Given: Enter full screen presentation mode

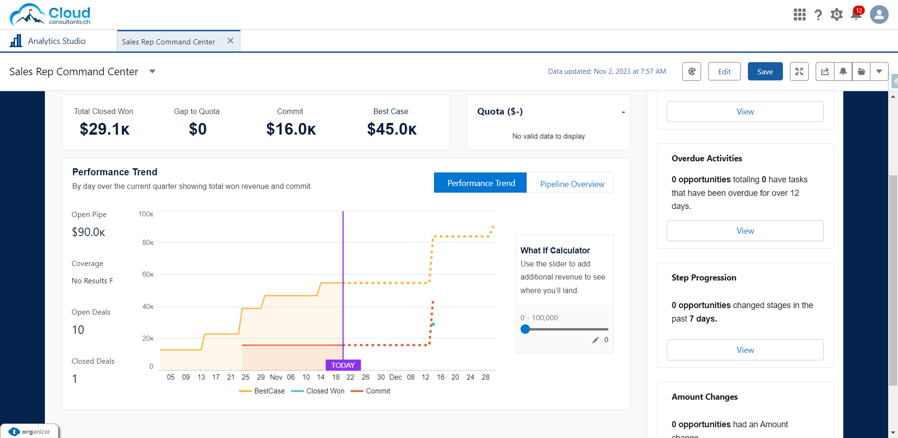Looking at the screenshot, I should (799, 72).
